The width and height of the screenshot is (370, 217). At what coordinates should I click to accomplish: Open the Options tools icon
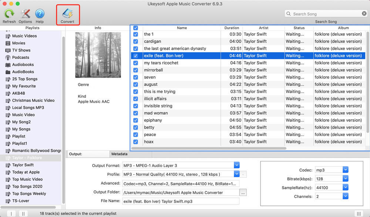click(25, 14)
